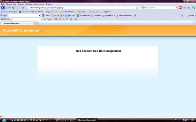
Task: Click the ICQ toolbar zoom in magnifier
Action: point(60,19)
